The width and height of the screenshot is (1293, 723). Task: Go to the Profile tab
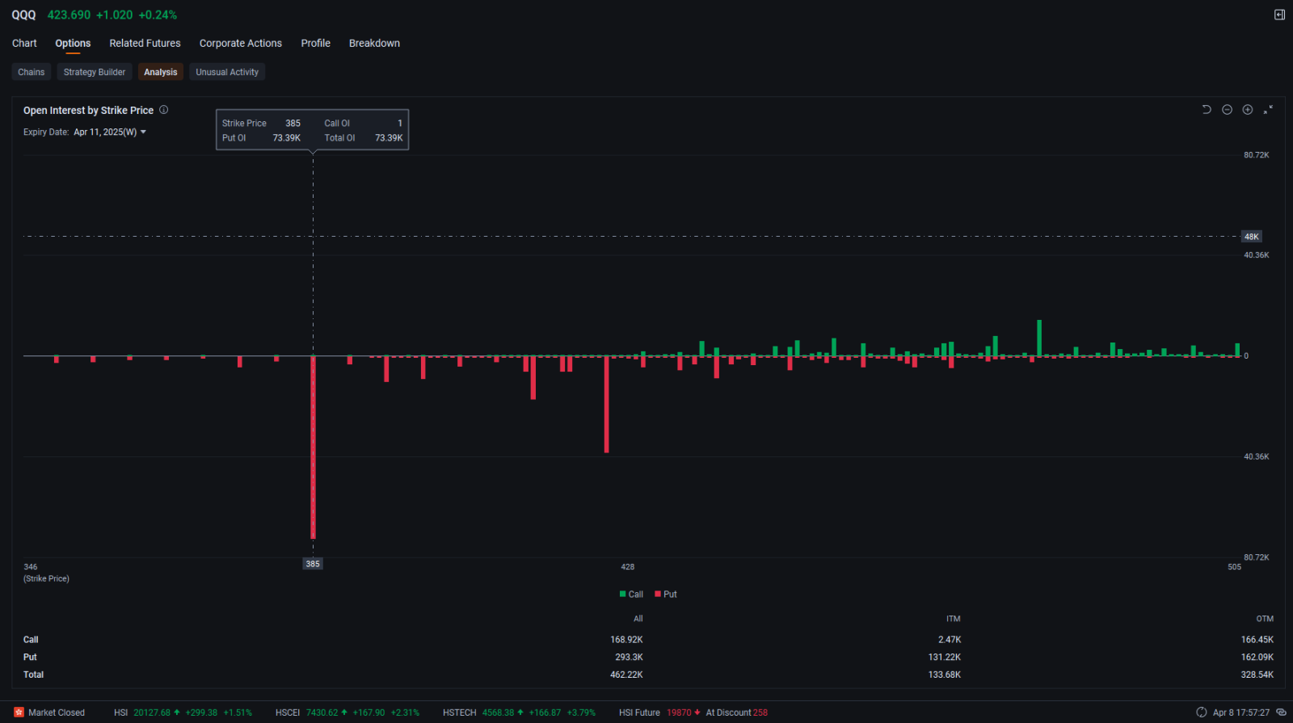[x=315, y=44]
